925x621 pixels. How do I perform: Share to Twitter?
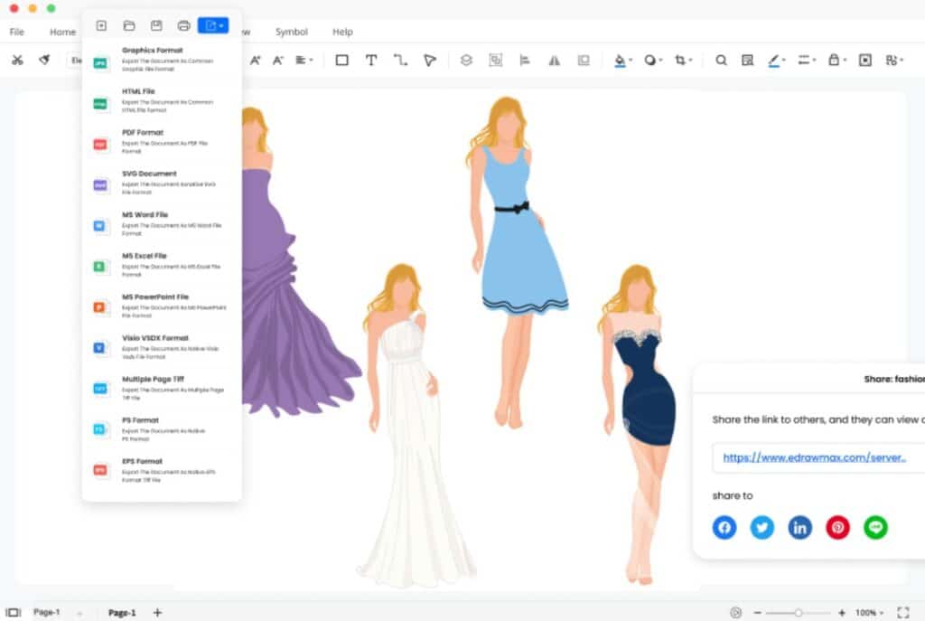pyautogui.click(x=762, y=527)
